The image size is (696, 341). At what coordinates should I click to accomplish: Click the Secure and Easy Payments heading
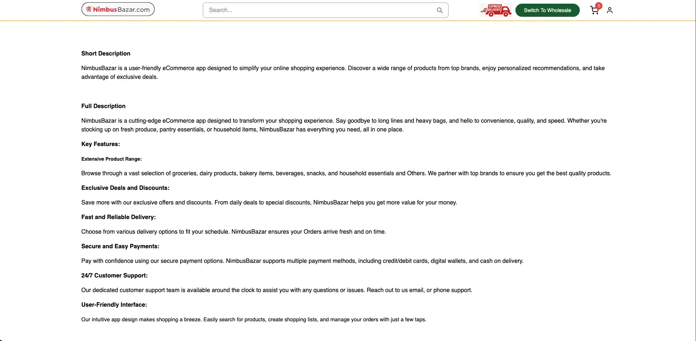(x=120, y=246)
